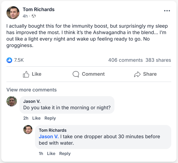The image size is (178, 163).
Task: Click the speech bubble Comment icon
Action: tap(76, 74)
